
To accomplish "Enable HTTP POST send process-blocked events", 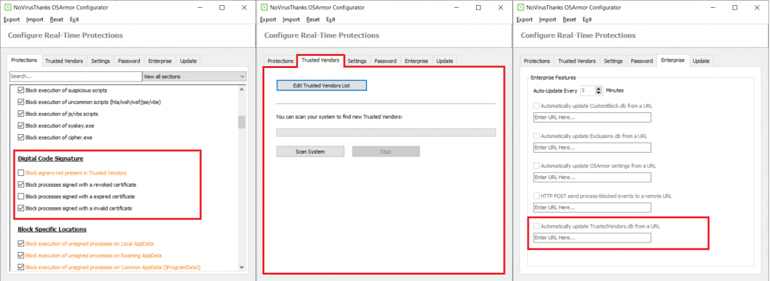I will 536,196.
